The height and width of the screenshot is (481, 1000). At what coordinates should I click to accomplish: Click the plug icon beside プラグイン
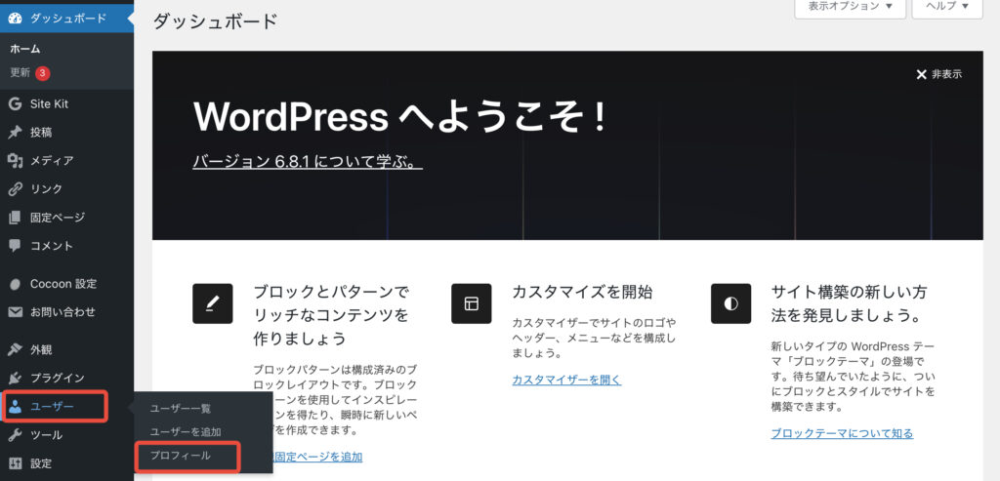pyautogui.click(x=15, y=378)
